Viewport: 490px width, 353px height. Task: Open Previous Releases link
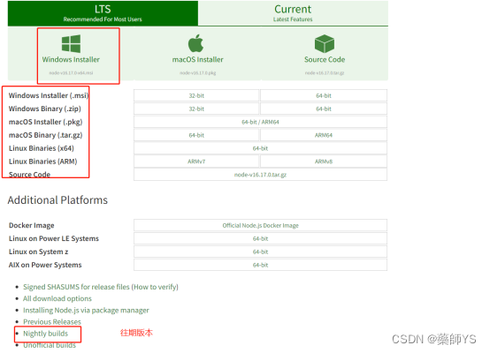pyautogui.click(x=52, y=322)
